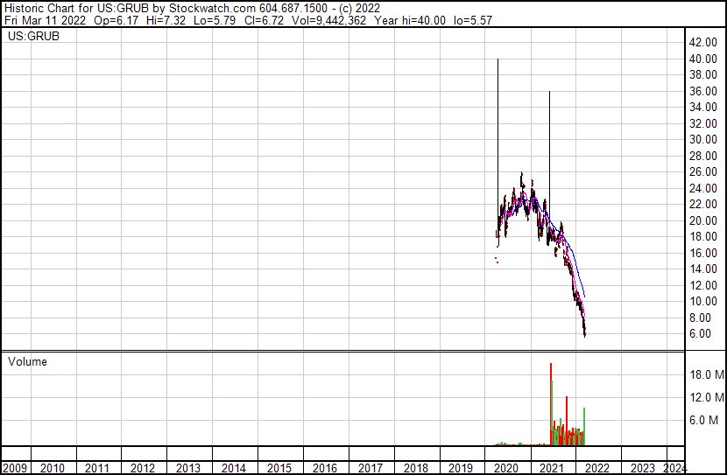Click the Stockwatch.com phone number 604.687.1500
This screenshot has height=475, width=727.
click(x=293, y=9)
